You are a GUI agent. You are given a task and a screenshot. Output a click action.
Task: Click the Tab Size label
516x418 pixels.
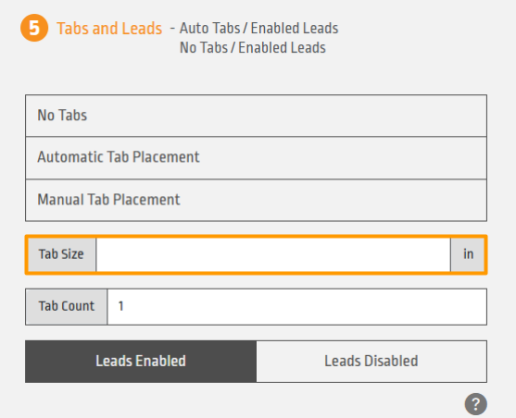click(61, 254)
